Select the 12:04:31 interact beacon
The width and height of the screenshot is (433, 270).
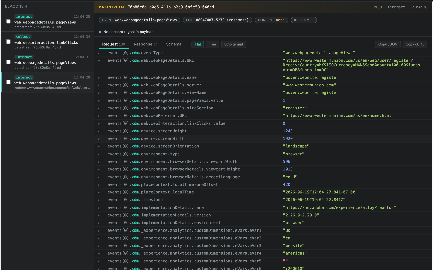coord(48,62)
